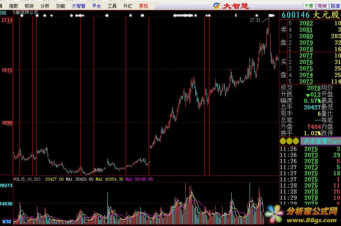The height and width of the screenshot is (226, 341).
Task: Click the 点击查看Topv link
Action: (x=322, y=141)
